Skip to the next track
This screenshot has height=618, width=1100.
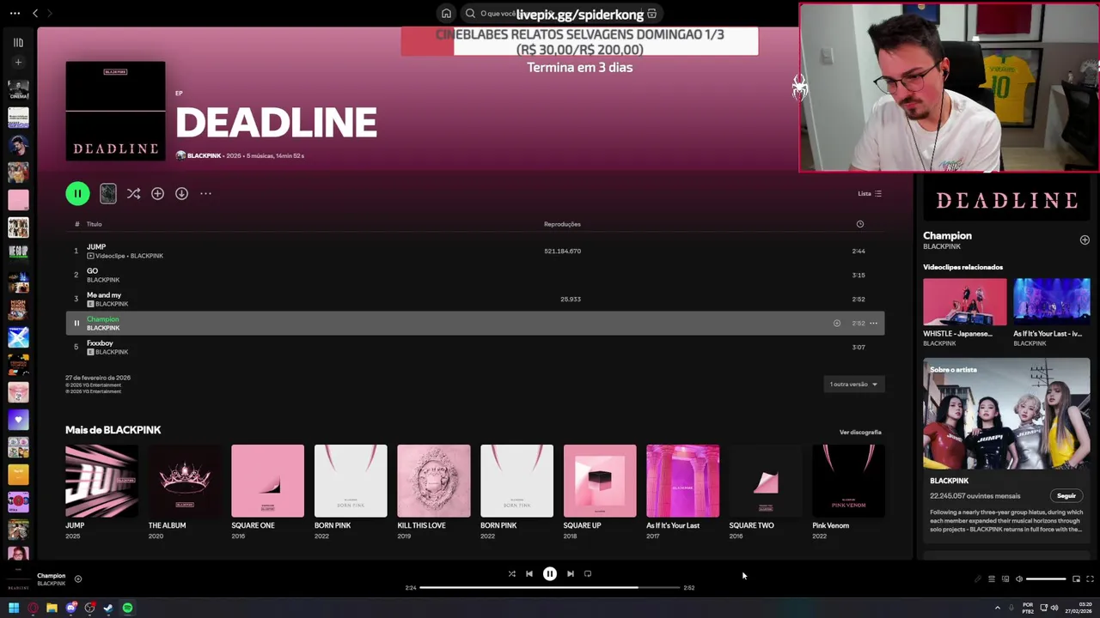[571, 574]
